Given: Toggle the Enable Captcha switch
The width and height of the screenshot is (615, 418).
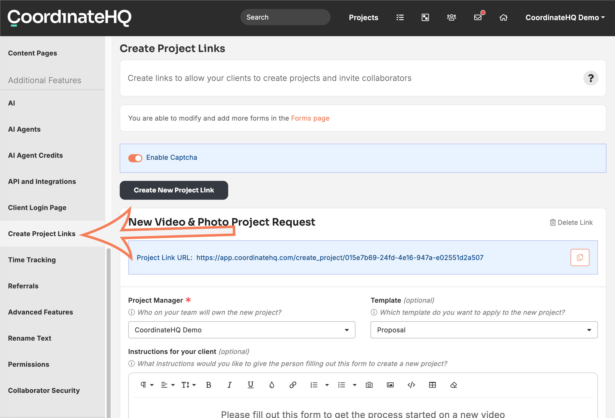Looking at the screenshot, I should [x=135, y=158].
